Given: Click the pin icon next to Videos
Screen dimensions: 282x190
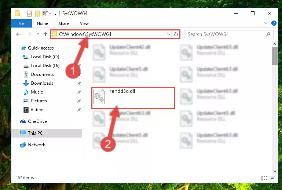Looking at the screenshot, I should [79, 110].
